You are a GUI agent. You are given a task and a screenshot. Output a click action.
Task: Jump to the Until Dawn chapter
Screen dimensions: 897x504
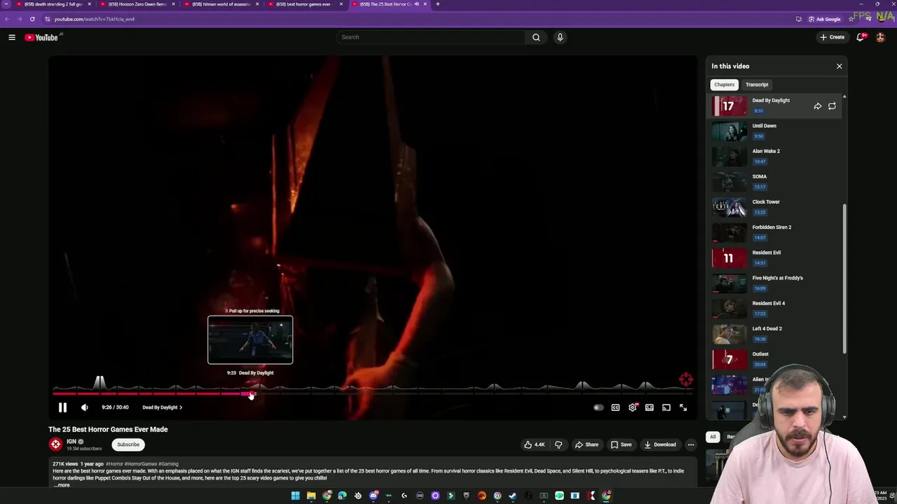[x=777, y=131]
